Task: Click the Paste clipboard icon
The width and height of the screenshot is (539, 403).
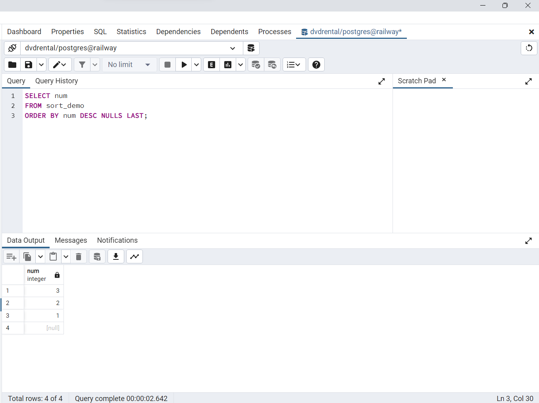Action: (x=53, y=257)
